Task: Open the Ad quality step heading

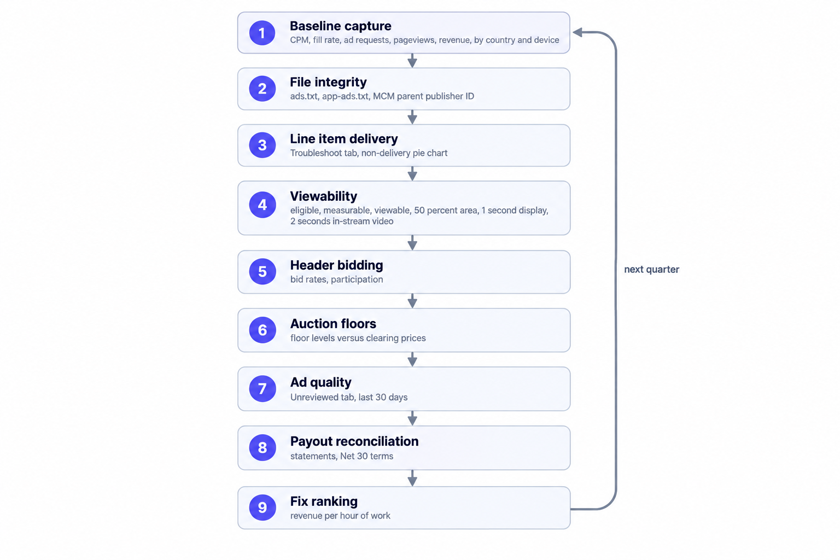Action: tap(320, 382)
